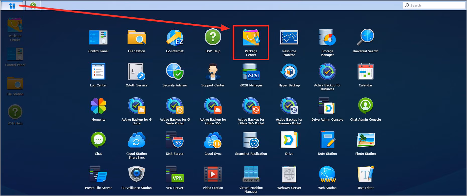Open Active Backup for G Suite Portal
Viewport: 467px width, 196px height.
(x=175, y=111)
